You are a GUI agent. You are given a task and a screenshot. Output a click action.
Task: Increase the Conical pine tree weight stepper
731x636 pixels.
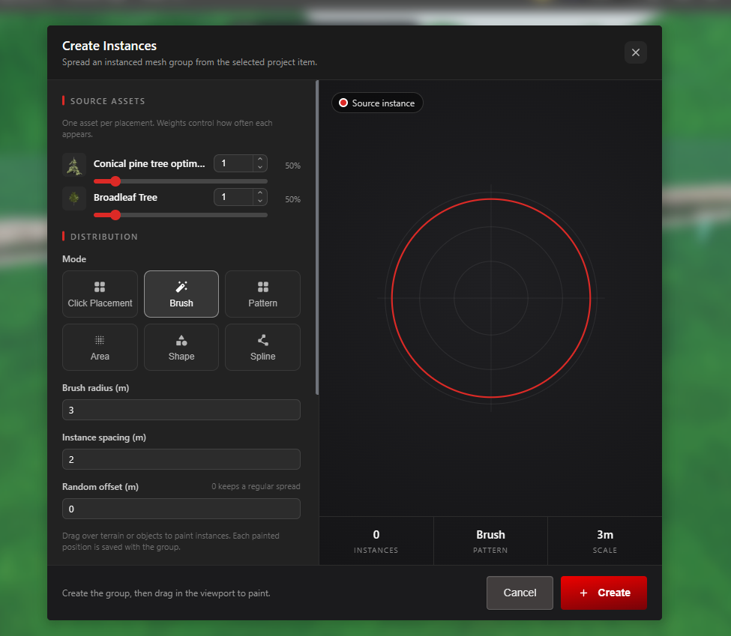click(260, 160)
